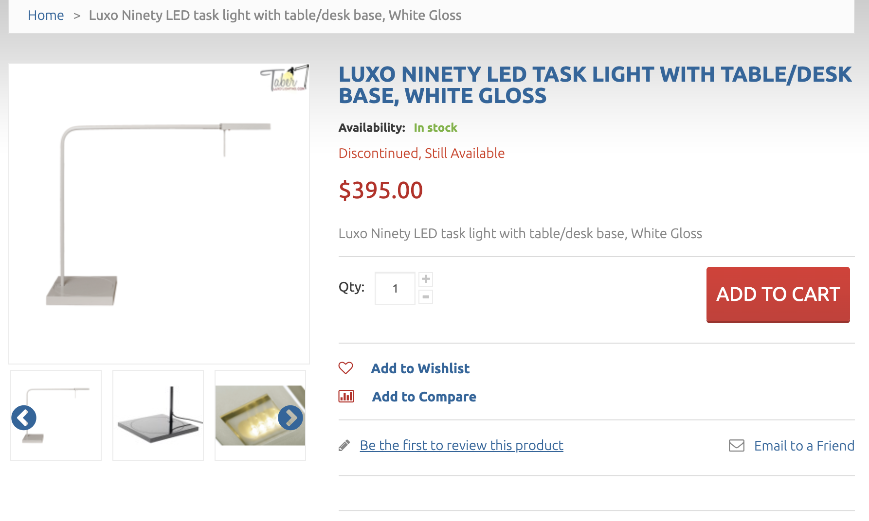869x521 pixels.
Task: Click the pencil review icon
Action: click(344, 446)
